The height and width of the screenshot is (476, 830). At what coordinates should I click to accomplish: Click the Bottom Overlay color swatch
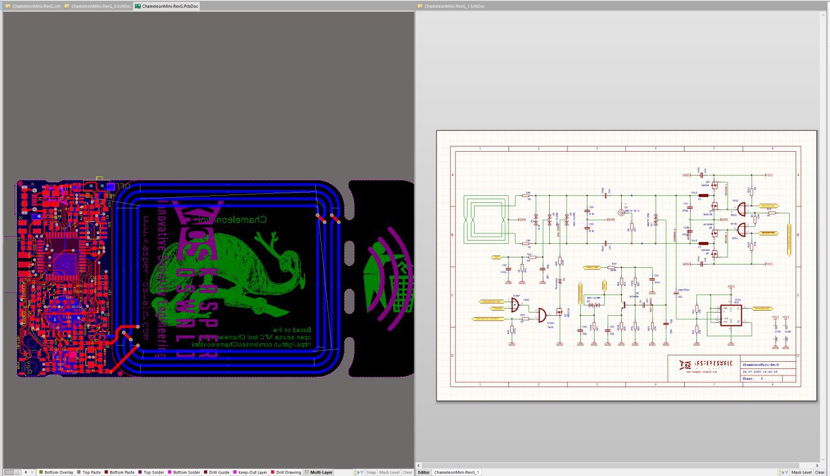[41, 472]
